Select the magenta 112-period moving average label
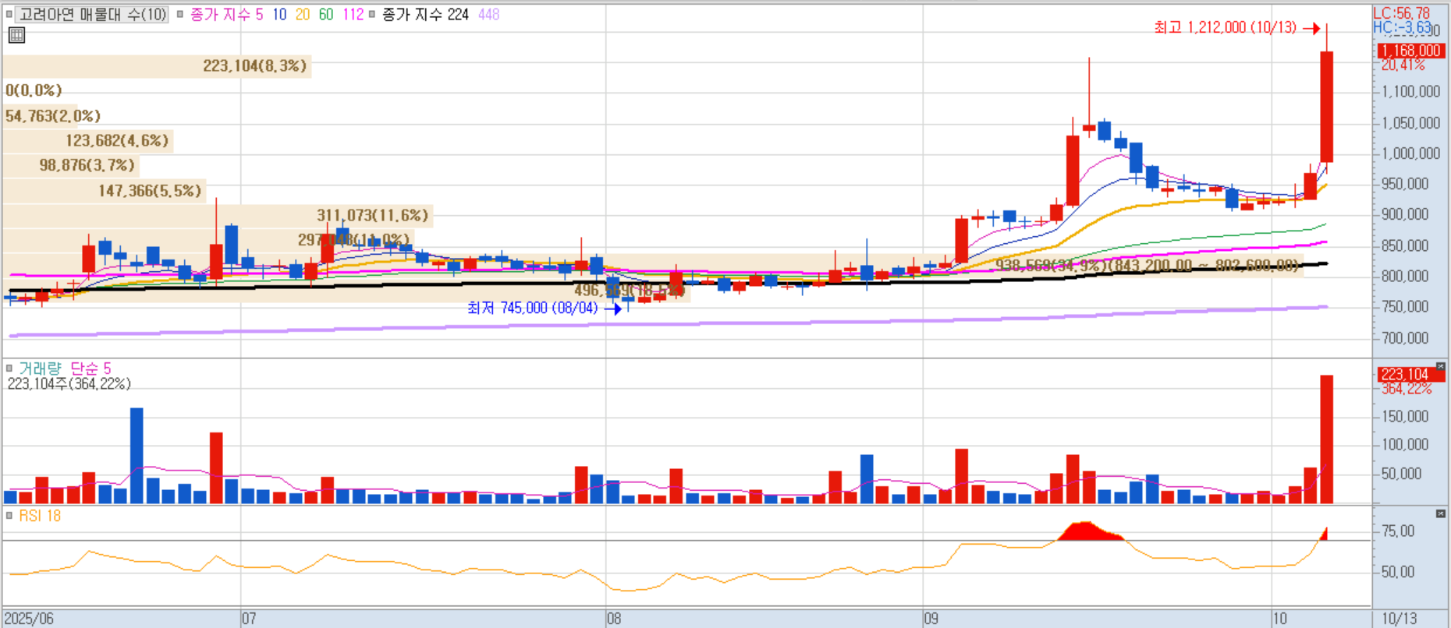 pyautogui.click(x=353, y=14)
